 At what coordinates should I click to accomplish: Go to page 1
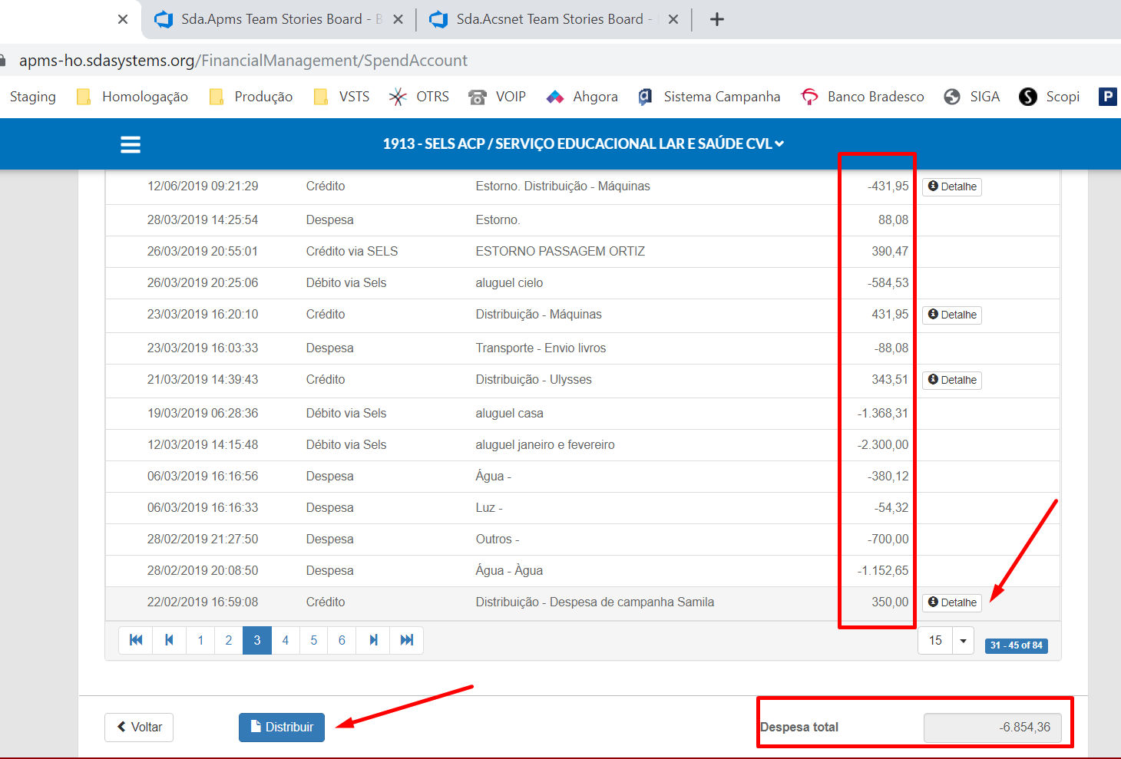click(200, 640)
